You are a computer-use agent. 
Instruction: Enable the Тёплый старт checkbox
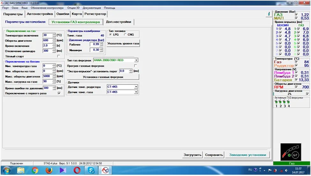tap(58, 56)
